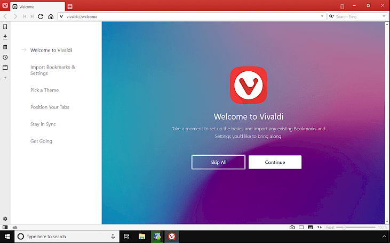Screen dimensions: 390x243
Task: Click the installer icon on taskbar
Action: pyautogui.click(x=157, y=237)
